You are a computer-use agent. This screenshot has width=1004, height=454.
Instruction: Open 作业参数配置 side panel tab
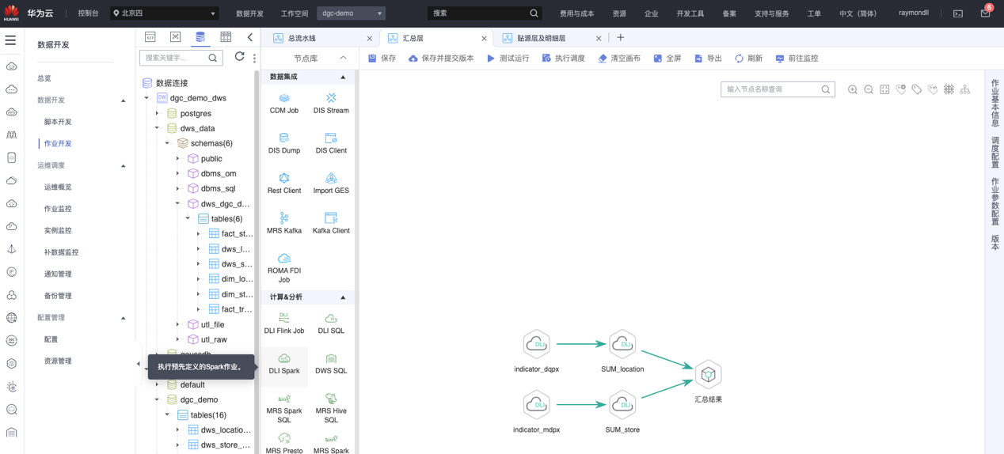[x=995, y=202]
